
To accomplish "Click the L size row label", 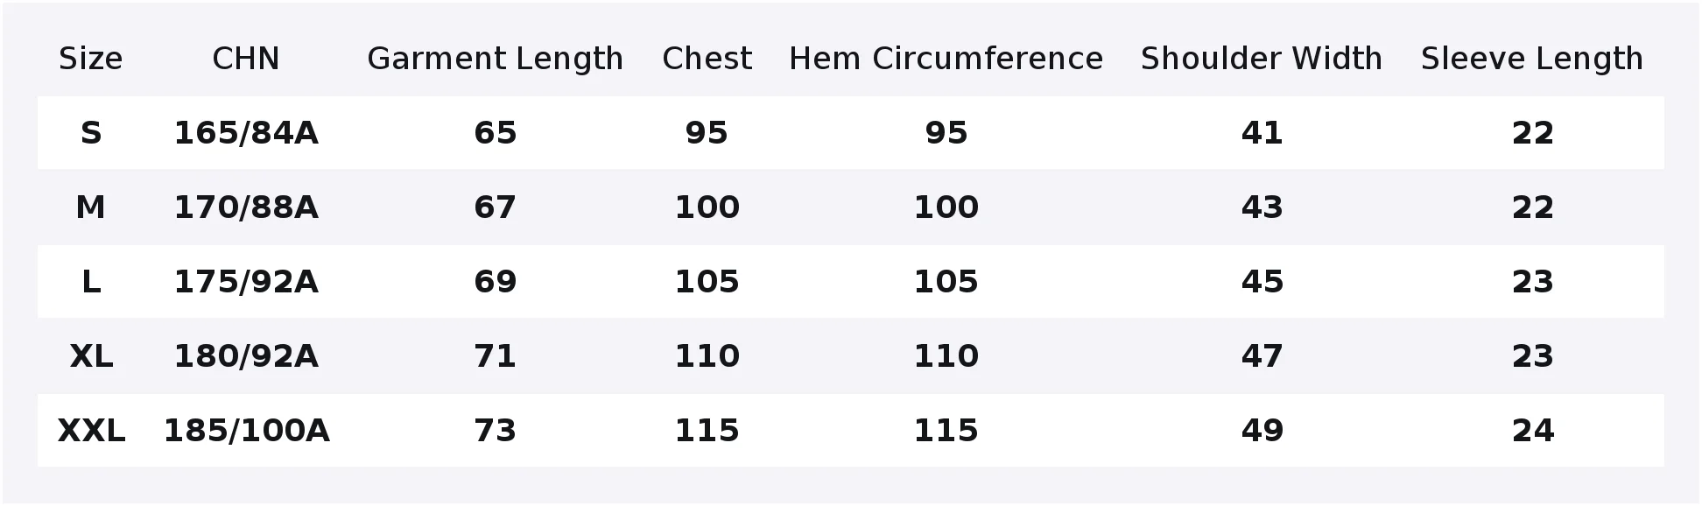I will pyautogui.click(x=91, y=282).
